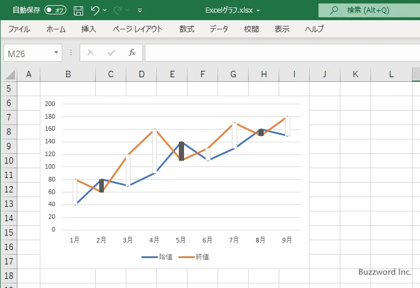Expand the Name Box dropdown

tap(56, 52)
